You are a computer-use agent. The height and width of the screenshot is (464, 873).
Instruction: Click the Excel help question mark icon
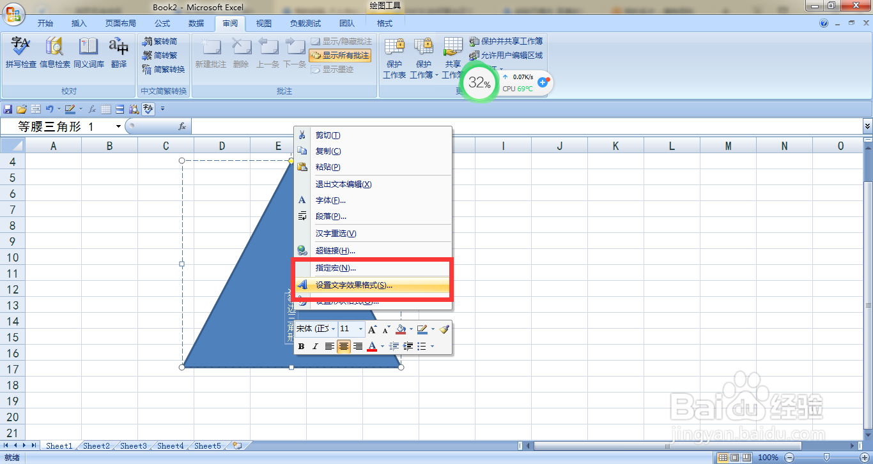coord(824,24)
